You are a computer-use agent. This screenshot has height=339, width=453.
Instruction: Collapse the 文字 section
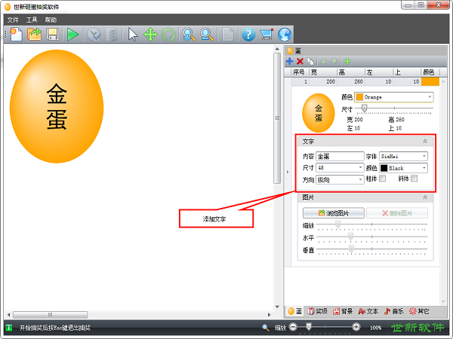(x=425, y=142)
